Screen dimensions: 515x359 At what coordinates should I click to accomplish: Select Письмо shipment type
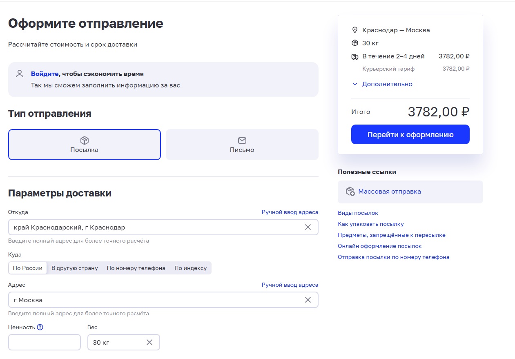(242, 145)
